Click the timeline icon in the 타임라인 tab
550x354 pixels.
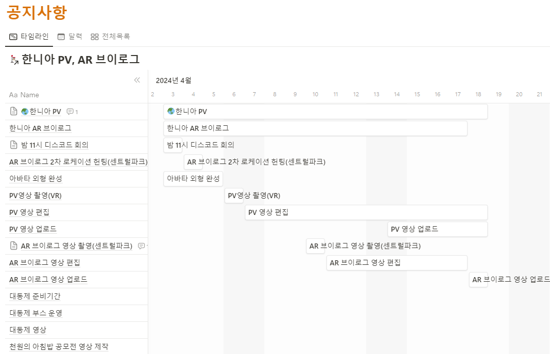(13, 37)
